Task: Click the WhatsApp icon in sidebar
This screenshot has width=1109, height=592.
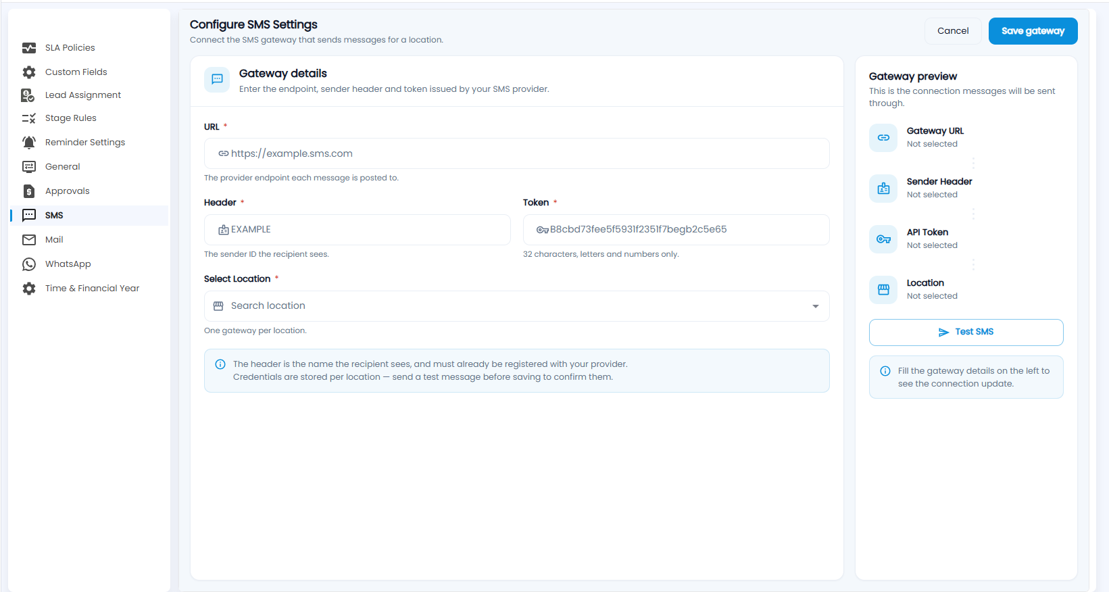Action: point(29,264)
